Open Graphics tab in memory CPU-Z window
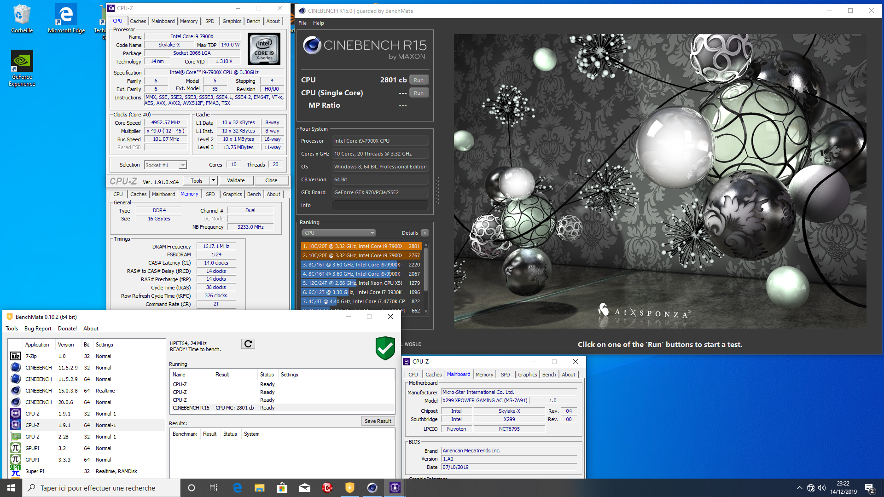This screenshot has width=884, height=497. (x=232, y=194)
